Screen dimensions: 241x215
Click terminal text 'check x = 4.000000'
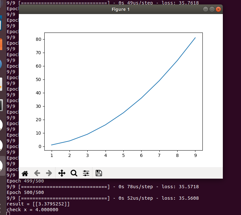[x=33, y=210]
